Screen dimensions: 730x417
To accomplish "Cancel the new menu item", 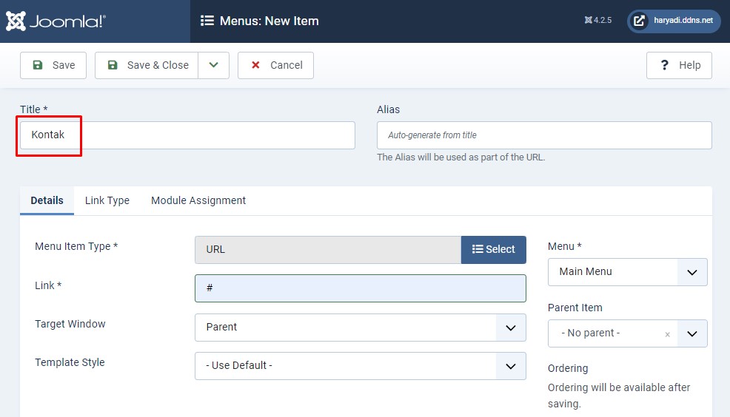I will point(275,65).
